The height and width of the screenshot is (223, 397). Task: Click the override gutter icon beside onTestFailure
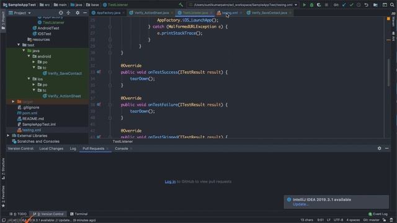[x=99, y=105]
